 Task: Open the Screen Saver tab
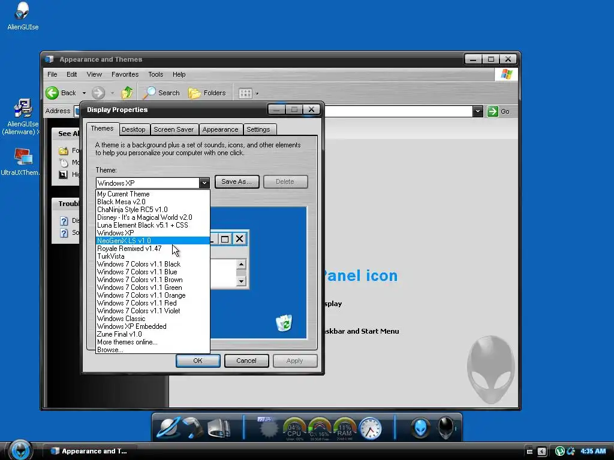click(173, 129)
